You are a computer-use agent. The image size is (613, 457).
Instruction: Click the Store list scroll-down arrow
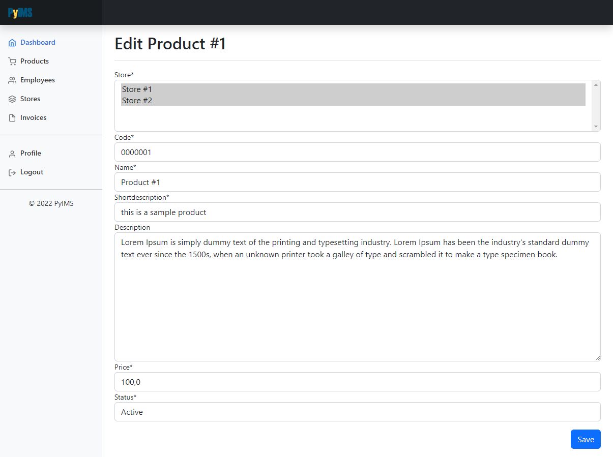coord(596,127)
